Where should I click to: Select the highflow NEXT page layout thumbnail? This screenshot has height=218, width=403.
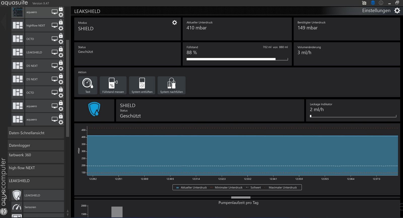click(x=18, y=25)
